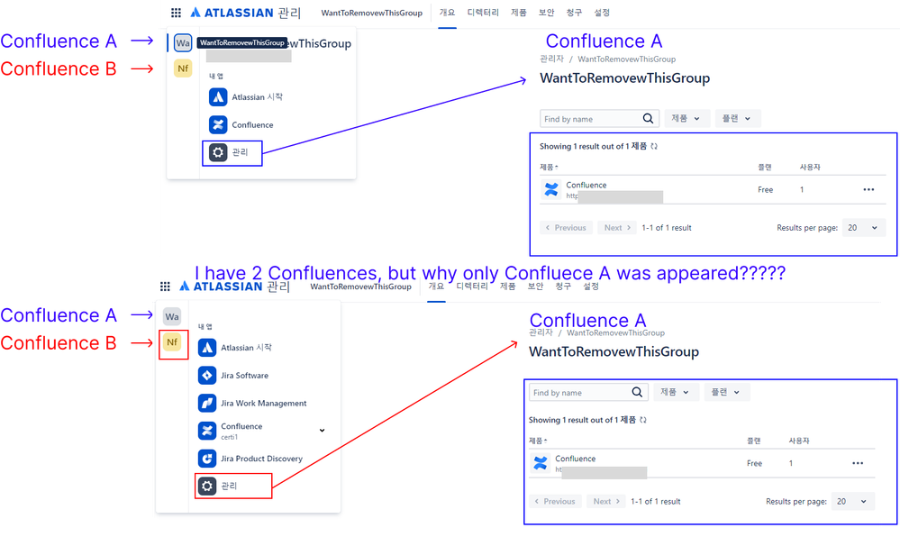Click the Atlassian logo in lower header
Viewport: 900px width, 555px height.
click(221, 287)
